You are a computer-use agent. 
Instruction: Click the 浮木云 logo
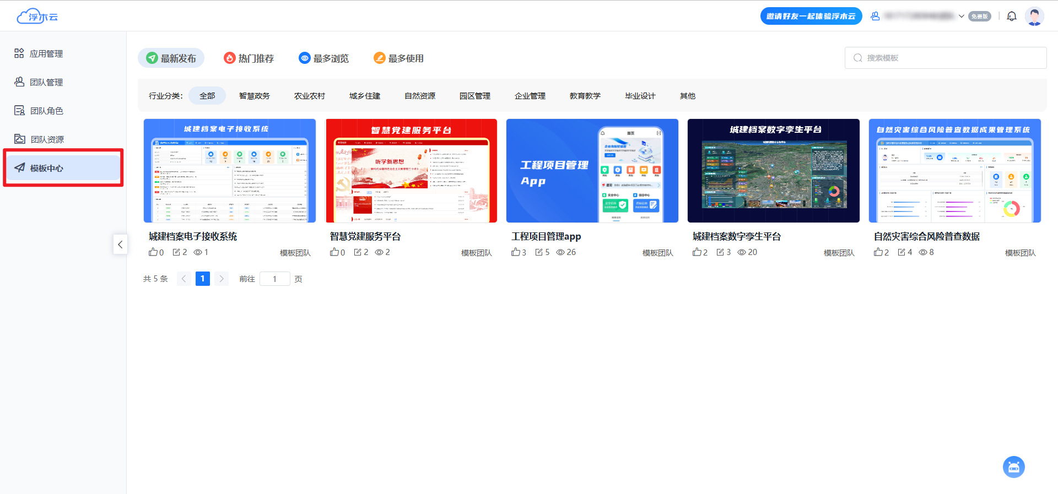(37, 17)
